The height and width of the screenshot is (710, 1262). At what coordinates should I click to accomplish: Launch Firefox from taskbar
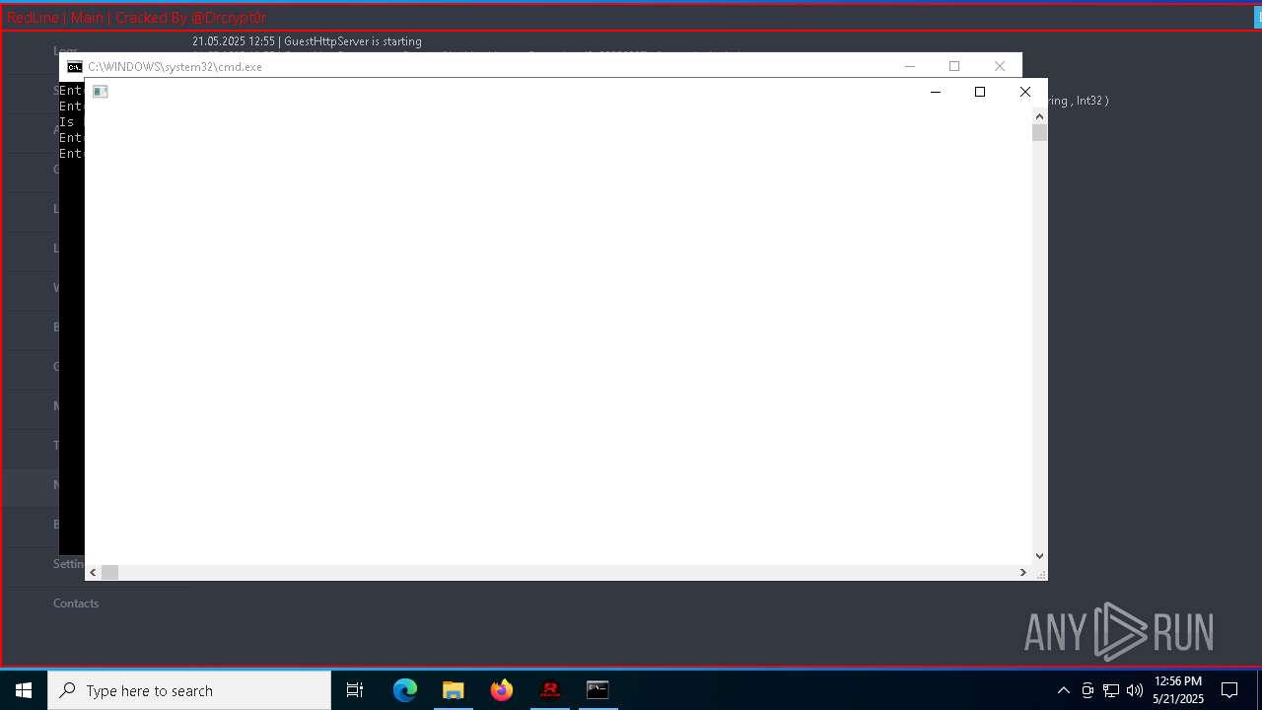(502, 690)
